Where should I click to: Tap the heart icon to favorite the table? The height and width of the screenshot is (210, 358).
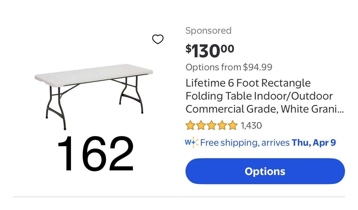pos(158,39)
